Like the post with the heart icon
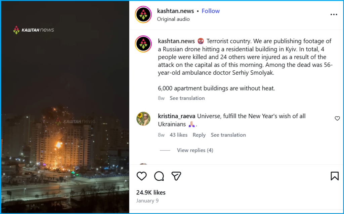This screenshot has width=344, height=214. [141, 176]
